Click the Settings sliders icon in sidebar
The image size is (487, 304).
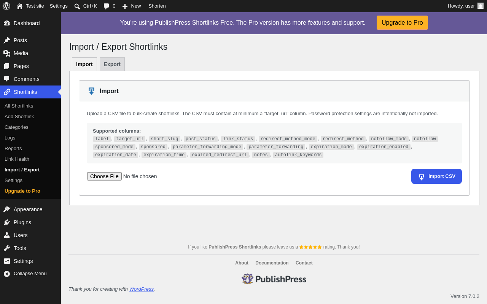[7, 261]
